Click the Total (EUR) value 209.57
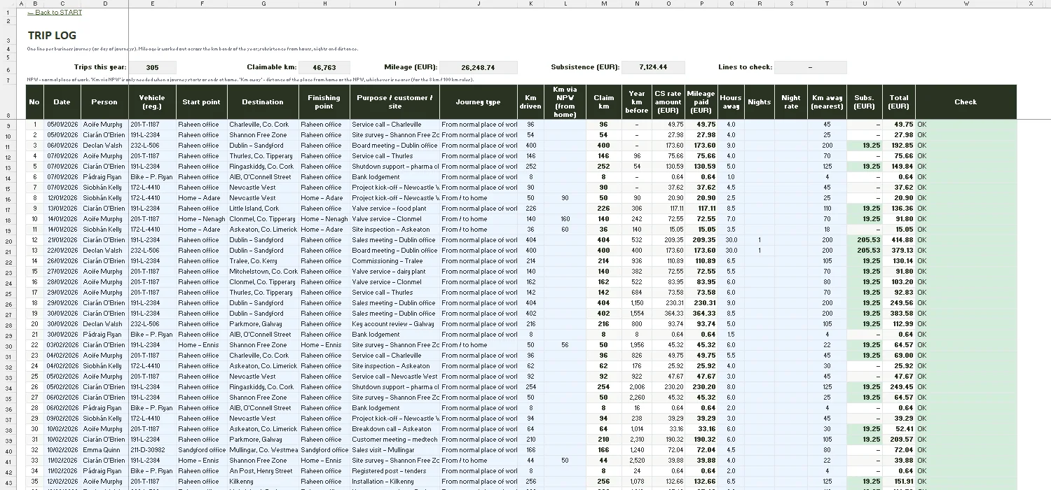 point(899,440)
